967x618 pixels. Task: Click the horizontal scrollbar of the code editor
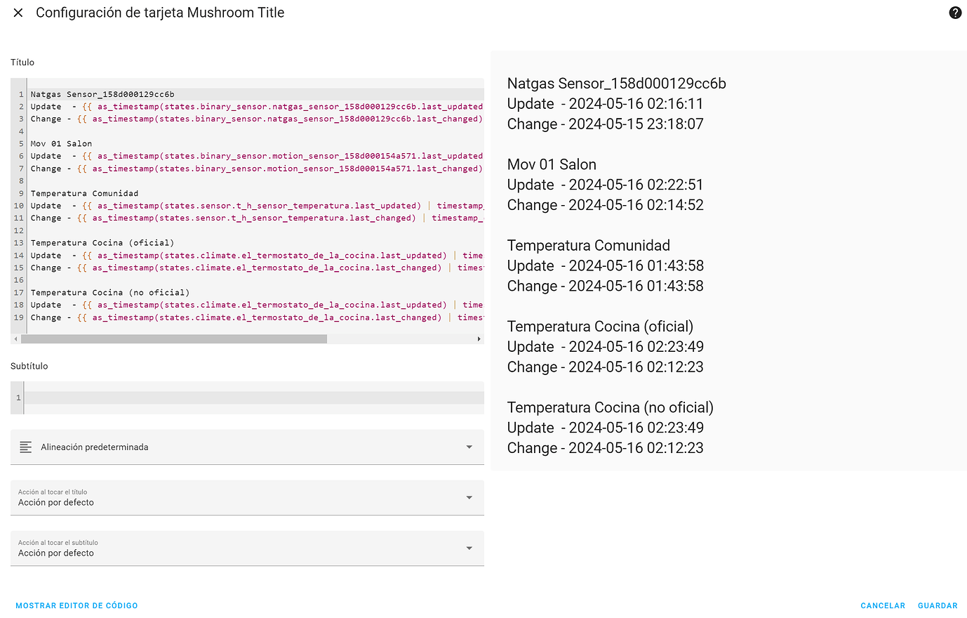[175, 338]
